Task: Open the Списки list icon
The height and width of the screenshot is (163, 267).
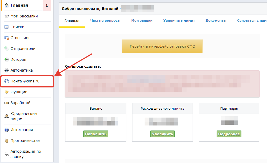Action: pos(7,27)
